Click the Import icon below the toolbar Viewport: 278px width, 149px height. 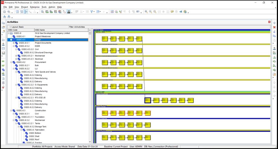pyautogui.click(x=4, y=17)
